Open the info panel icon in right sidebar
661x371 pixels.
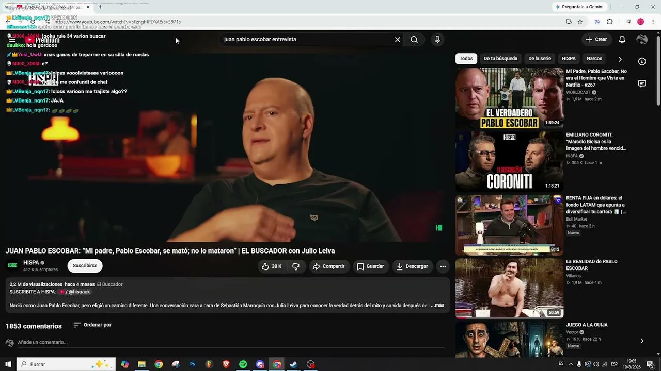tap(642, 62)
